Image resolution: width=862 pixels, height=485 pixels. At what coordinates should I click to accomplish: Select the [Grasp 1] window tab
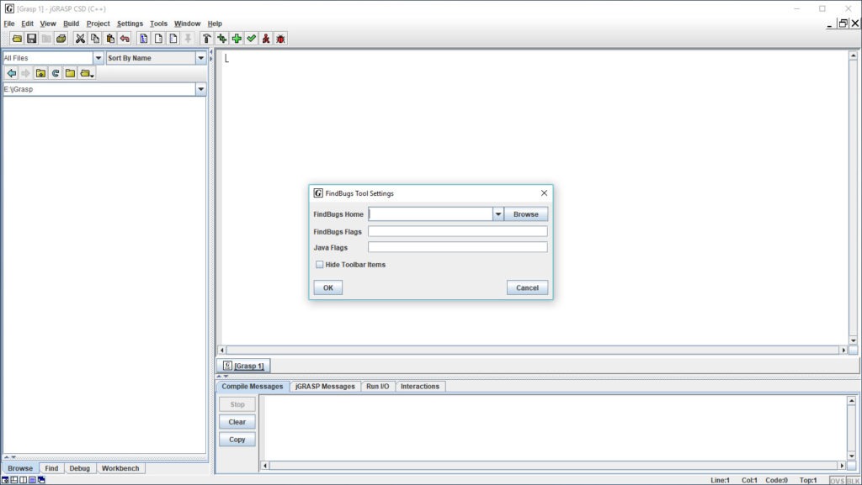coord(243,366)
